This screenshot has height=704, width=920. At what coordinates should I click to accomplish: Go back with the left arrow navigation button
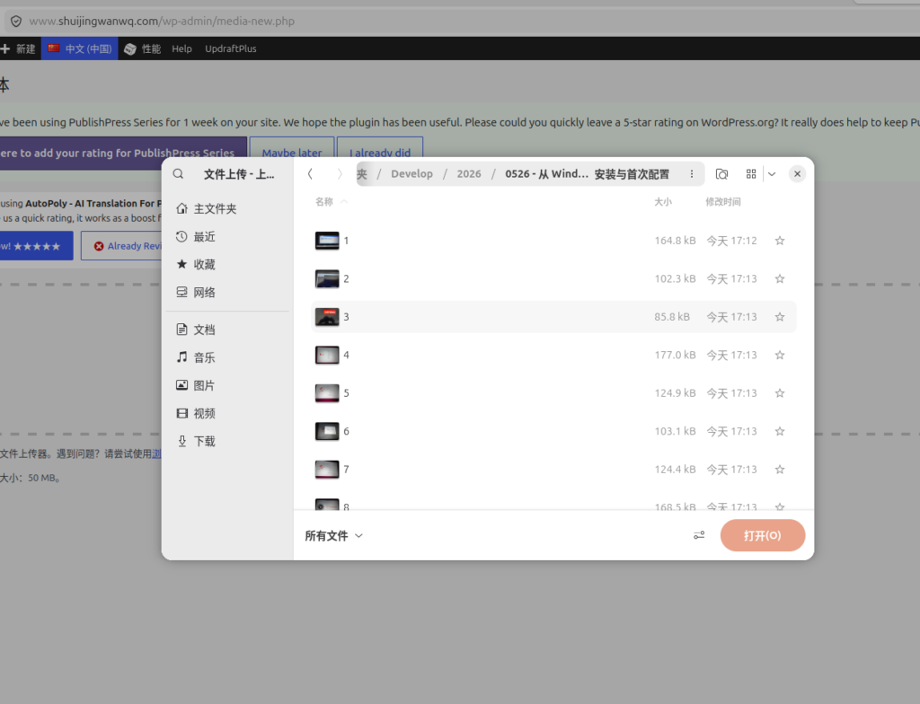310,173
